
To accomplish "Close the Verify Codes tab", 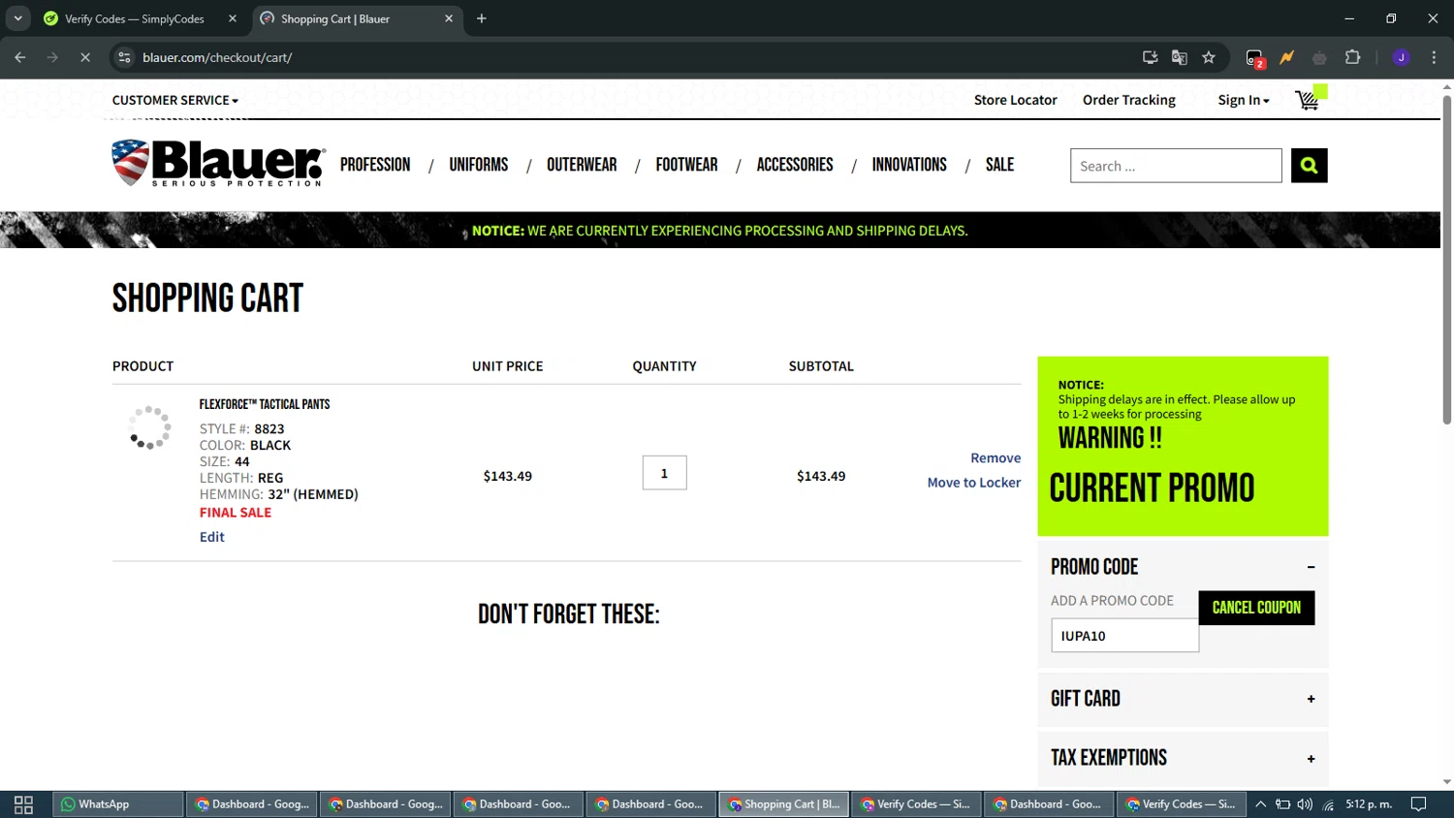I will (233, 18).
